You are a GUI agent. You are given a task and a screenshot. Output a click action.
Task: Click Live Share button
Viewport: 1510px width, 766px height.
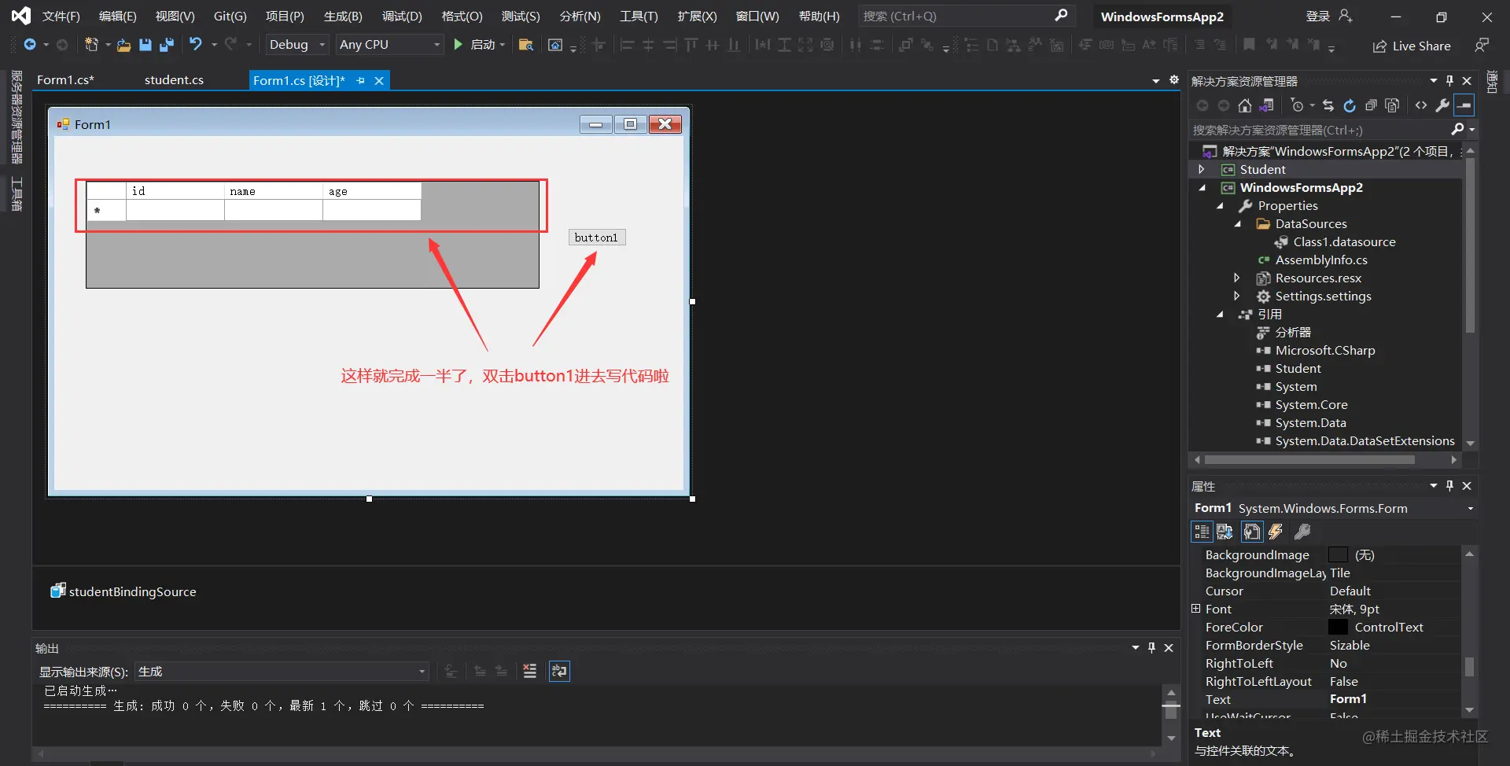tap(1412, 46)
